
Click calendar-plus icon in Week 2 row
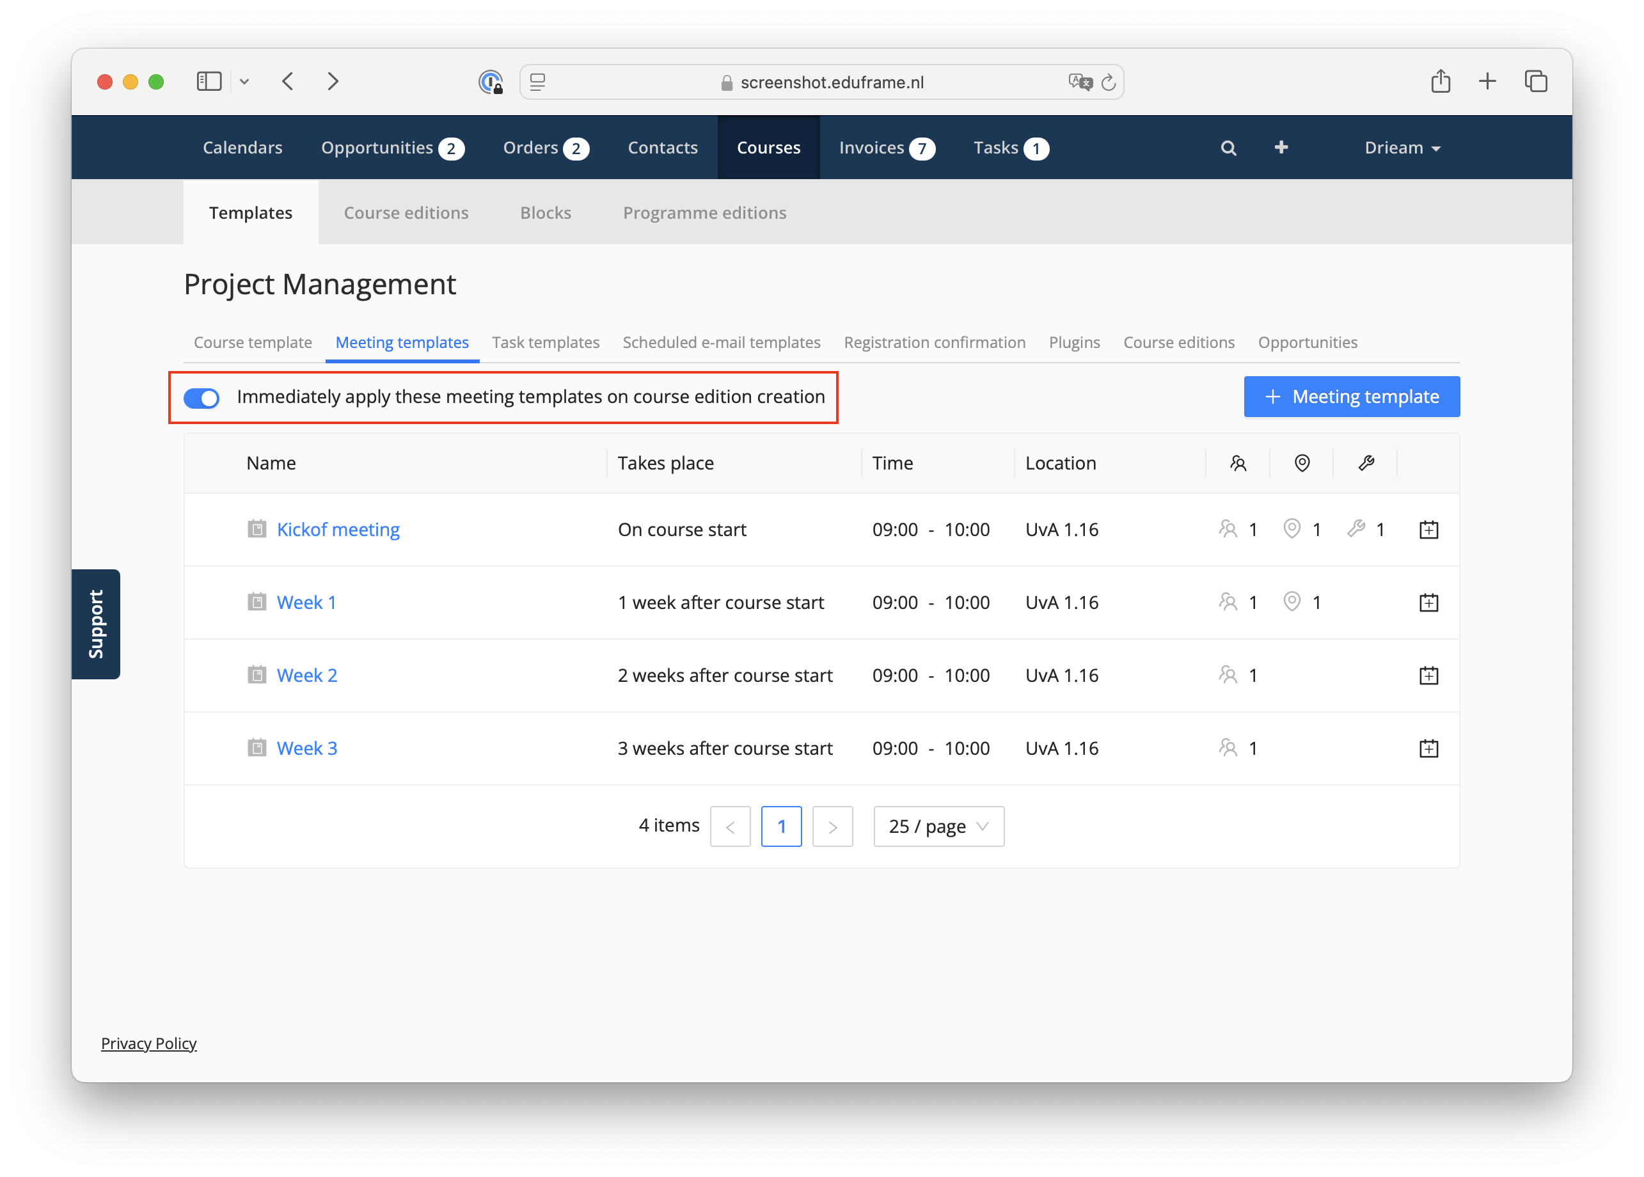(x=1428, y=675)
